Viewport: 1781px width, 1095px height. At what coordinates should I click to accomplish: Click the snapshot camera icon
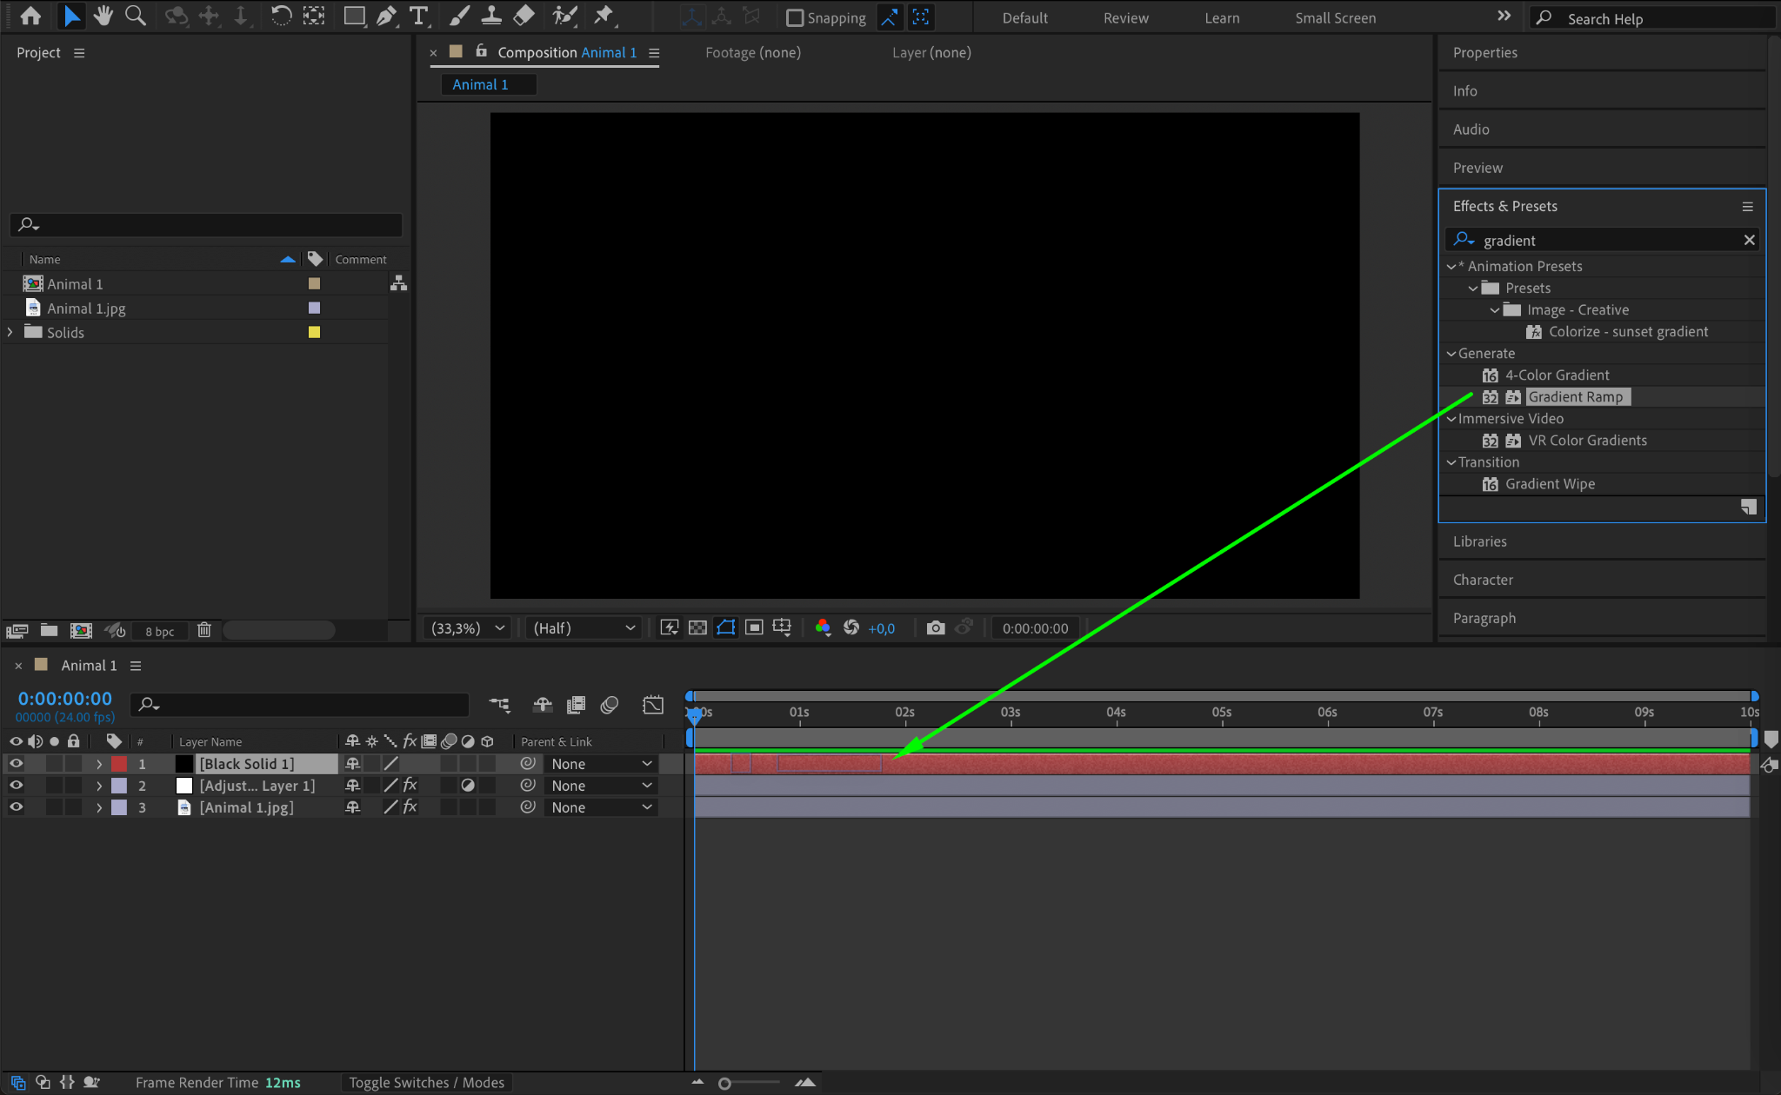point(935,627)
